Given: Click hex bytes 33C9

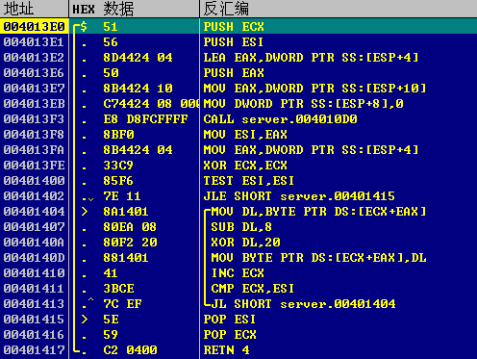Looking at the screenshot, I should (x=118, y=166).
